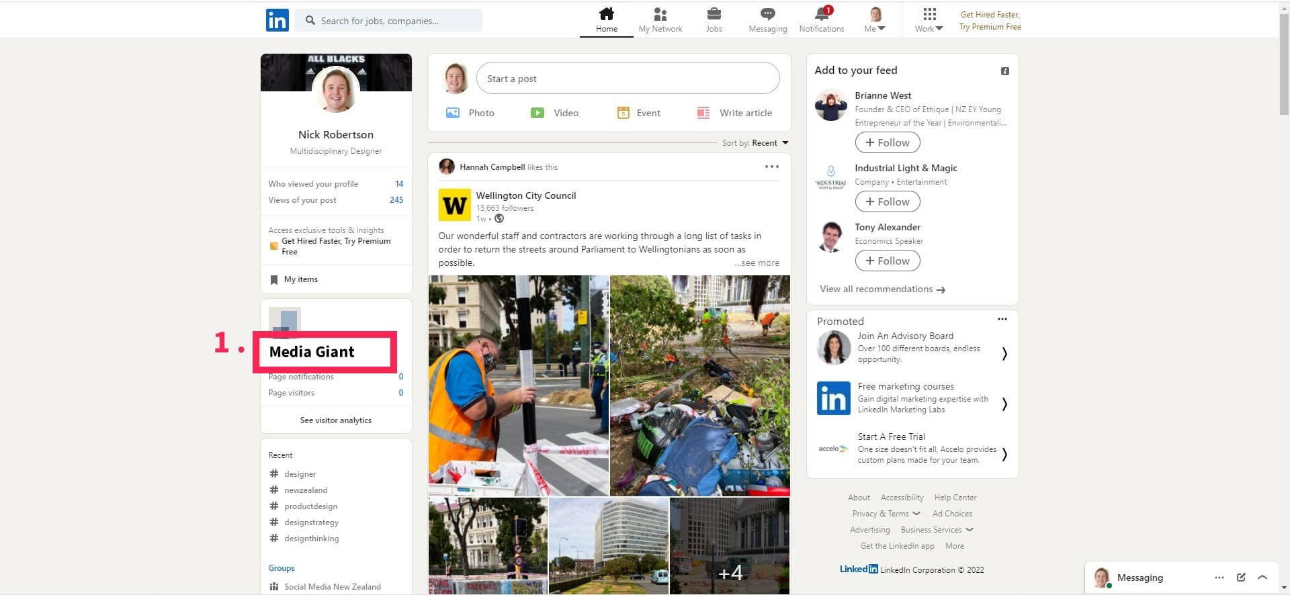Click Ad Choices footer link
The image size is (1290, 597).
tap(952, 514)
